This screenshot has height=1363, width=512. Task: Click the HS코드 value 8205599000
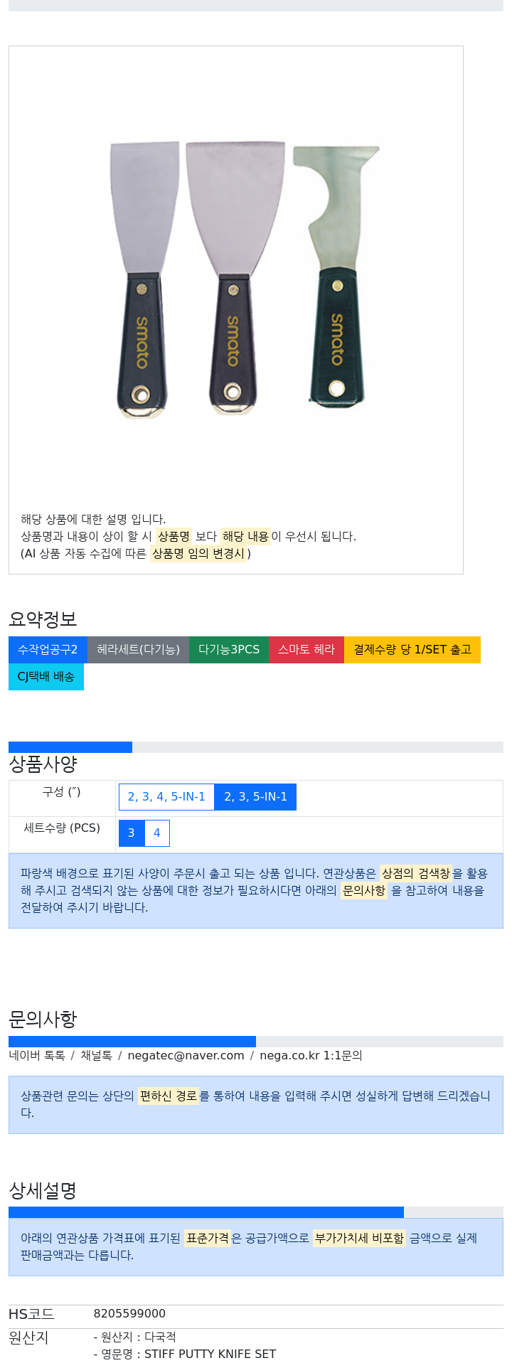(x=129, y=1314)
